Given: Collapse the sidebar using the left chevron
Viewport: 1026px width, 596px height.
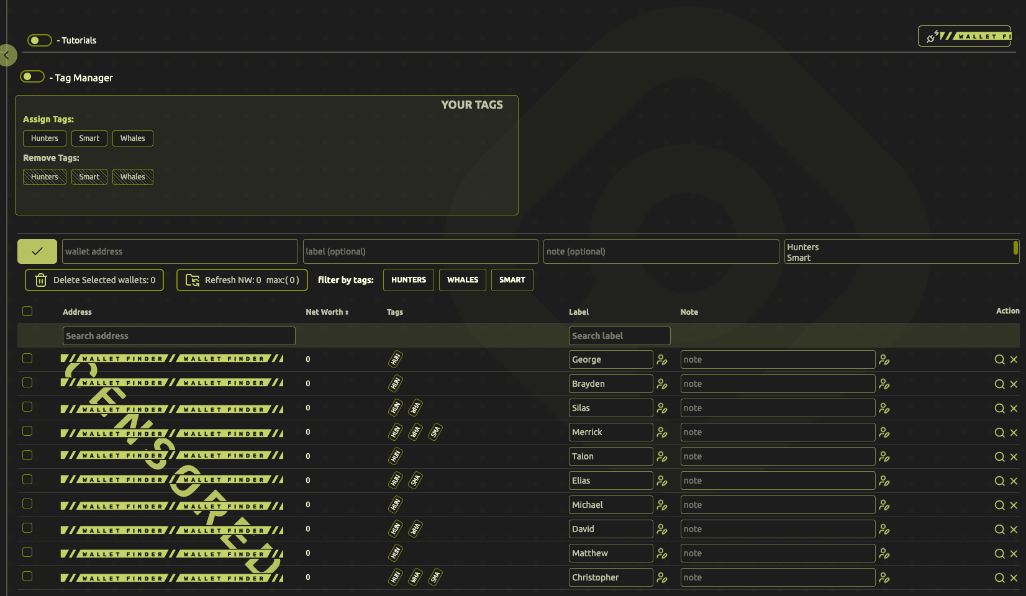Looking at the screenshot, I should coord(7,55).
